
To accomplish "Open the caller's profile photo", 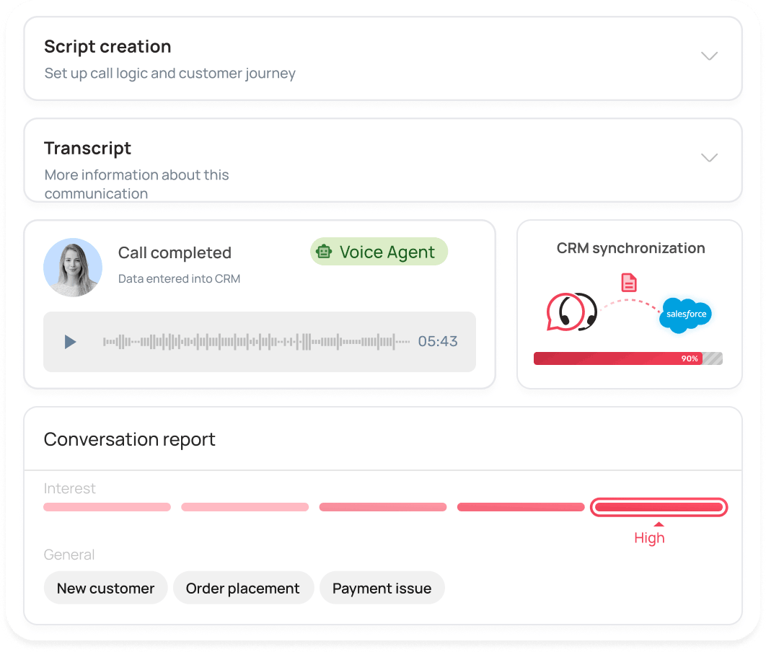I will click(x=73, y=268).
